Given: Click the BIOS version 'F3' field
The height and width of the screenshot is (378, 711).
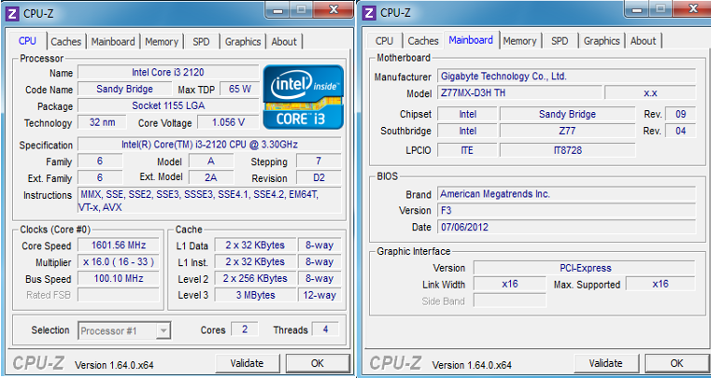Looking at the screenshot, I should point(567,210).
